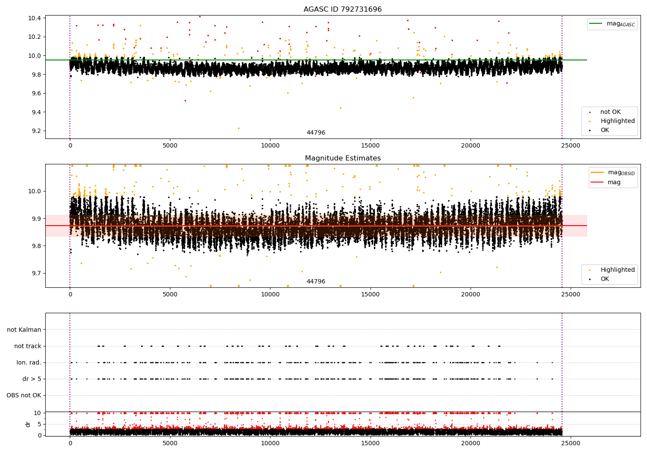Click the 5000 x-tick under the top plot

click(170, 146)
